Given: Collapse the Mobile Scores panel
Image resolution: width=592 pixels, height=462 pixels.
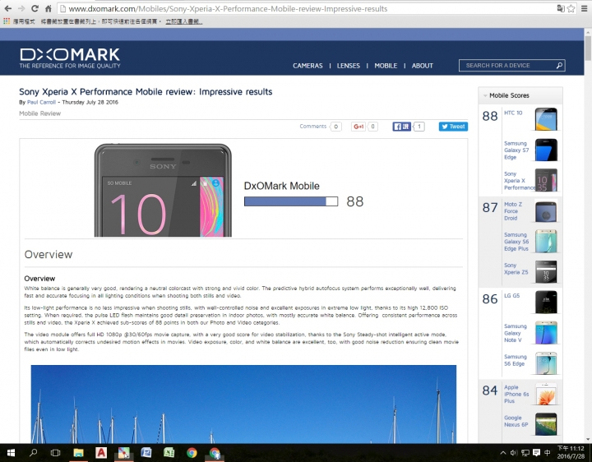Looking at the screenshot, I should (x=485, y=95).
